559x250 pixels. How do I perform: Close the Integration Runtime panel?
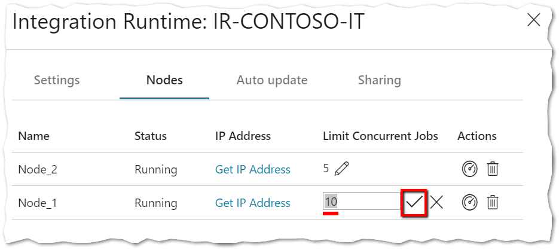coord(534,20)
